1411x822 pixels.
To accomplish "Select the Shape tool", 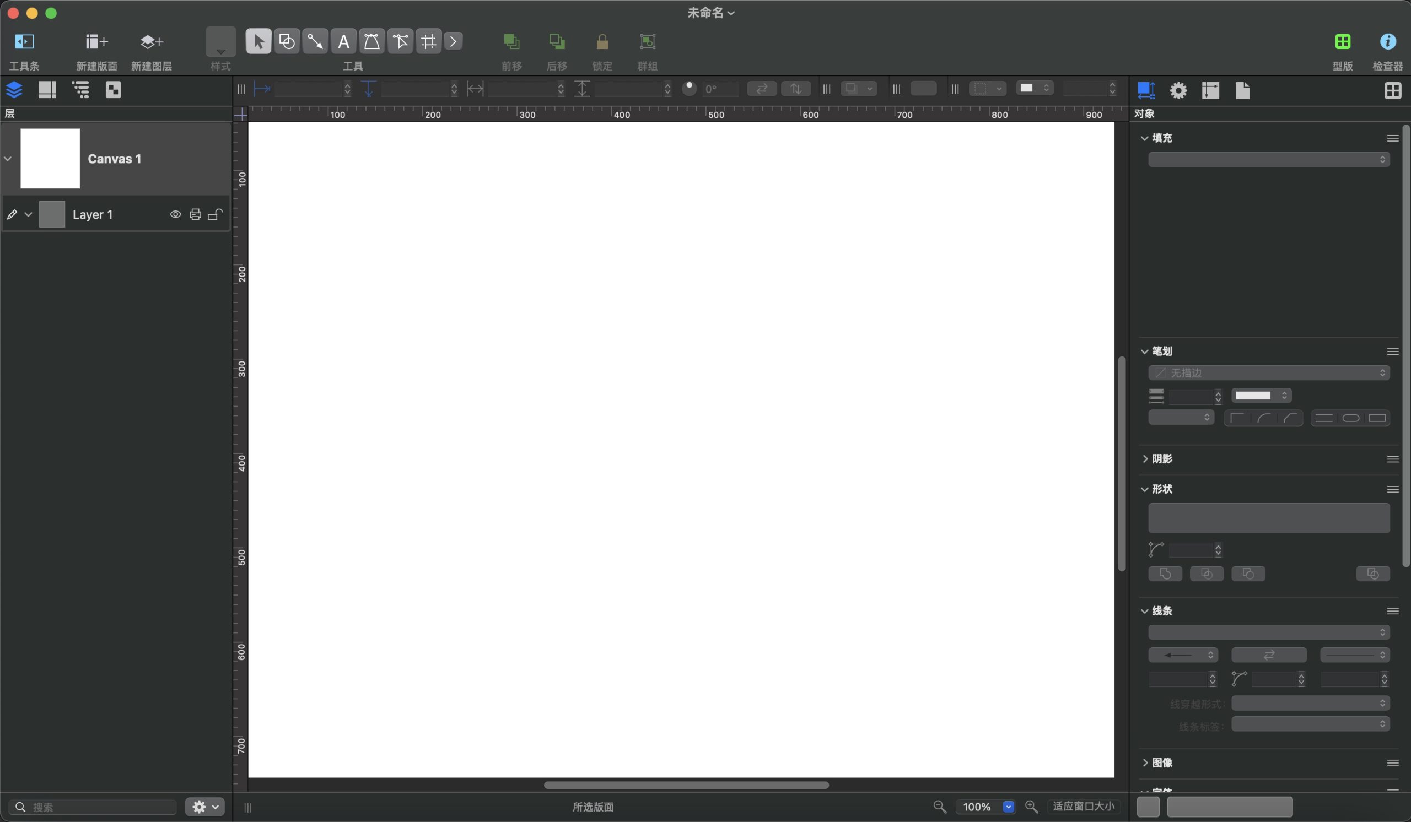I will 287,41.
